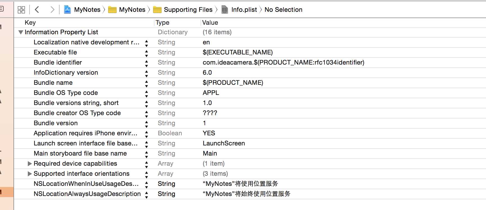Open key stepper for Localization native development
The width and height of the screenshot is (486, 210).
click(146, 43)
